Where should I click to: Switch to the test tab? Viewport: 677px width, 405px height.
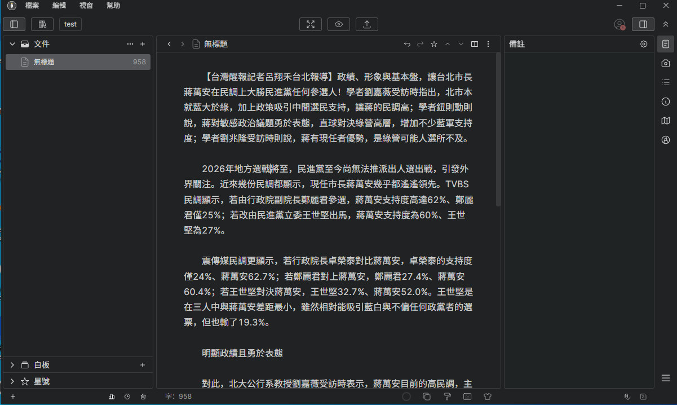[70, 24]
